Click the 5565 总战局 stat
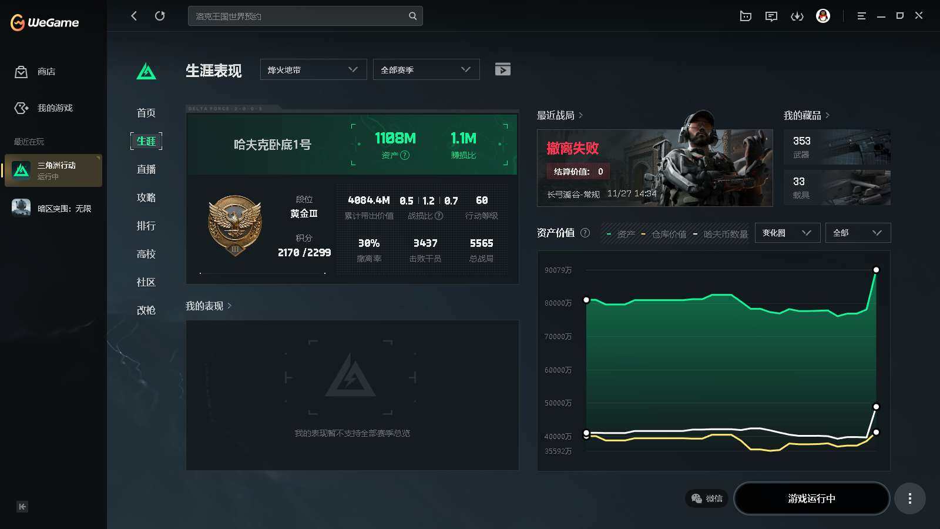The width and height of the screenshot is (940, 529). click(482, 243)
